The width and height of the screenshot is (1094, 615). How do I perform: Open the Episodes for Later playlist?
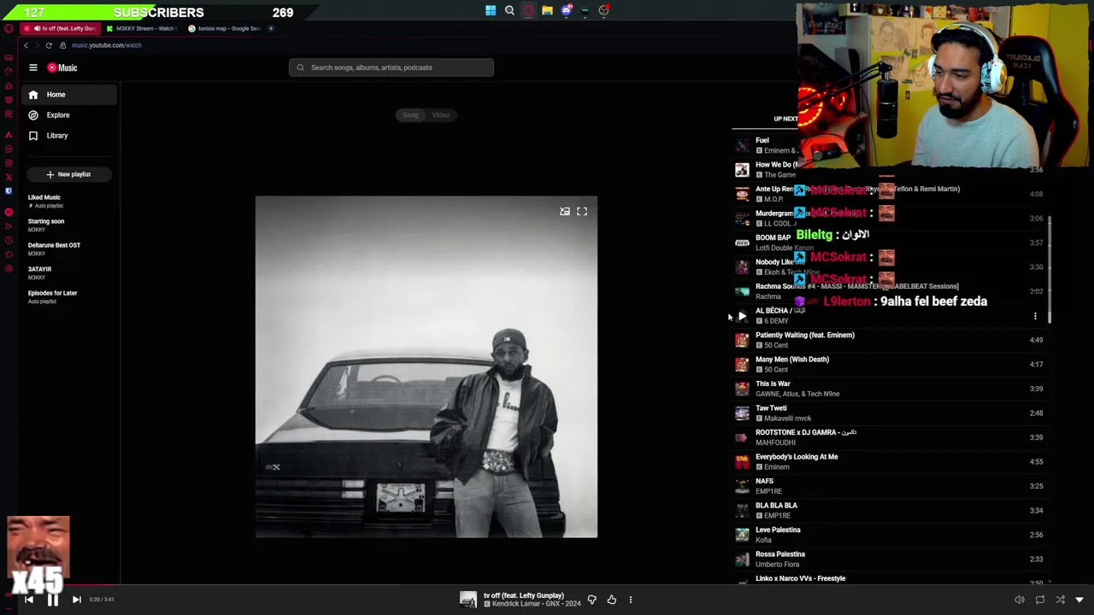(68, 296)
